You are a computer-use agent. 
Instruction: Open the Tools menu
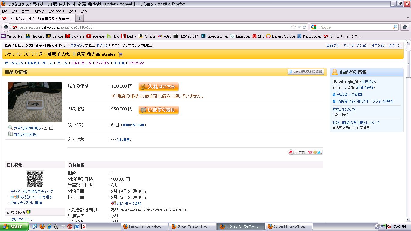tap(72, 11)
